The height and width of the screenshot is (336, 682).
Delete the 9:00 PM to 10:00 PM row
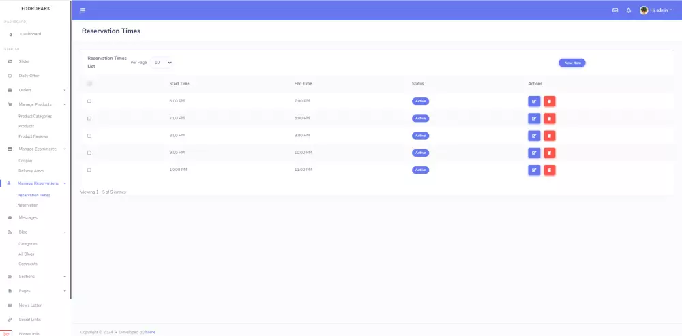[549, 153]
